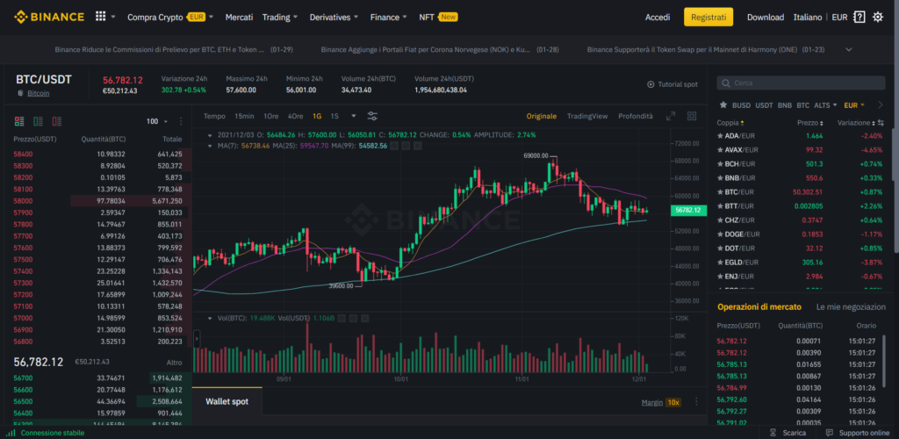
Task: Open the help support icon in header
Action: [x=859, y=18]
